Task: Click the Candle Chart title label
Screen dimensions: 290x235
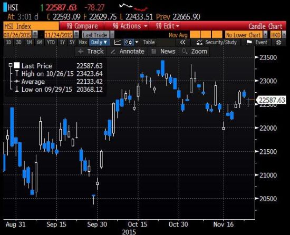Action: click(265, 26)
